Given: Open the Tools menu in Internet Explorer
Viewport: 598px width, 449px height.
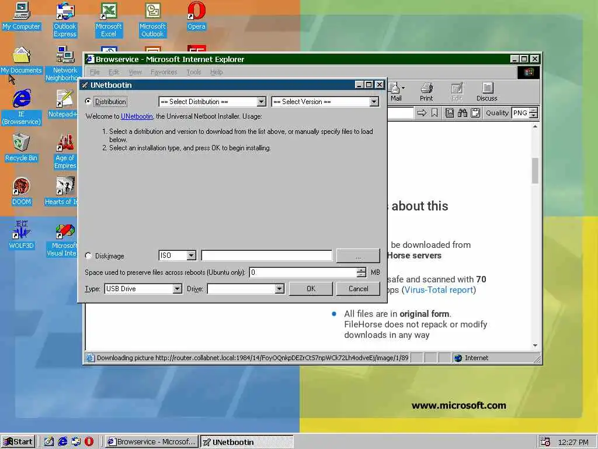Looking at the screenshot, I should tap(194, 72).
